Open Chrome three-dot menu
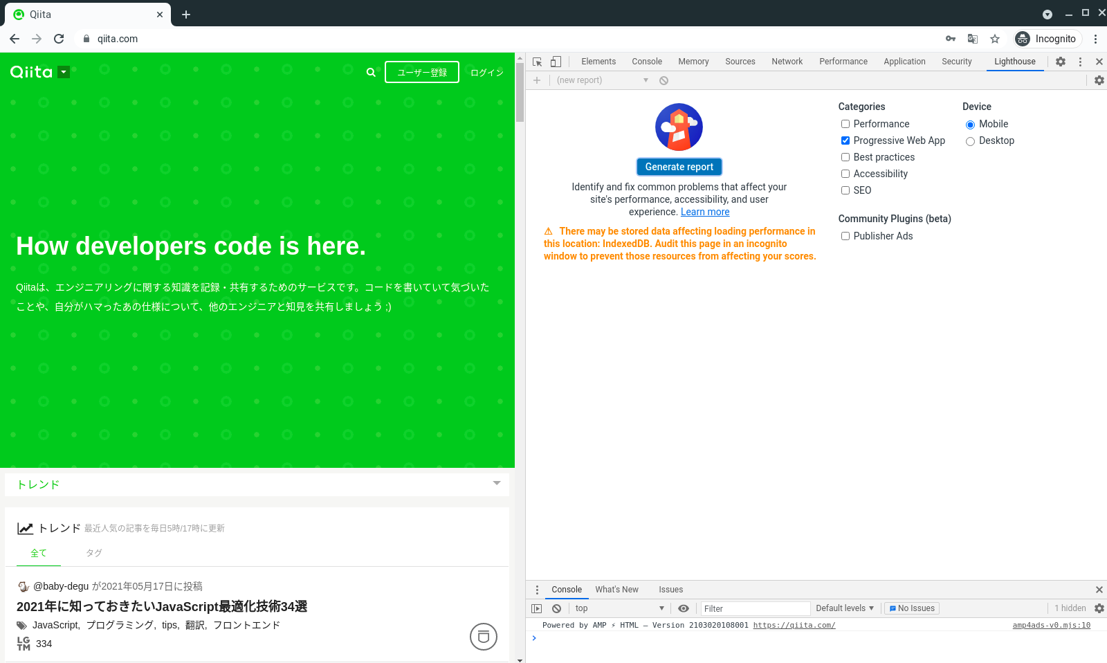This screenshot has height=663, width=1107. click(x=1095, y=39)
